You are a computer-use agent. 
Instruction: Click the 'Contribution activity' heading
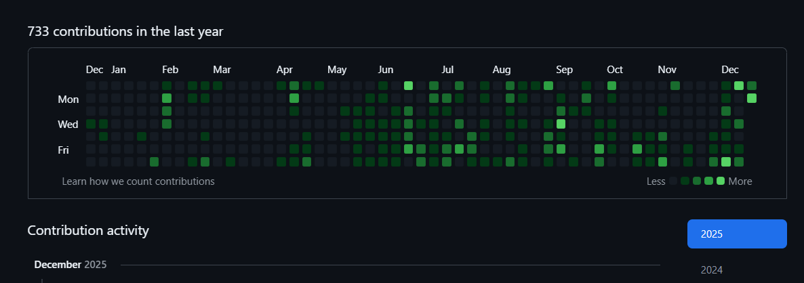pos(88,230)
